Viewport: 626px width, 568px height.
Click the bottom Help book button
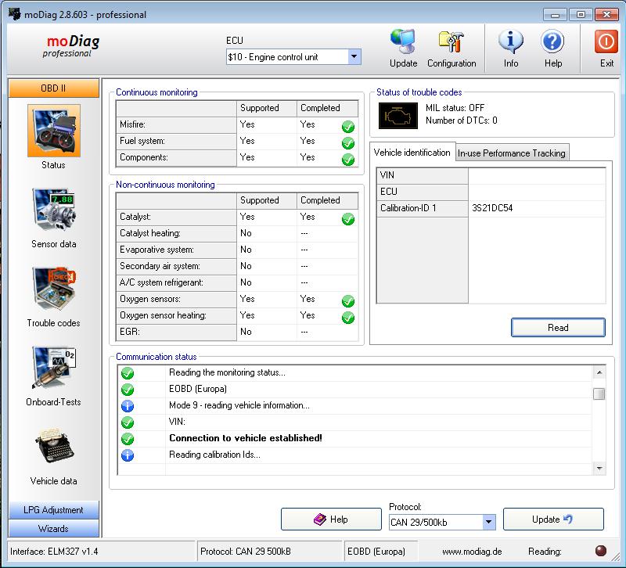331,519
